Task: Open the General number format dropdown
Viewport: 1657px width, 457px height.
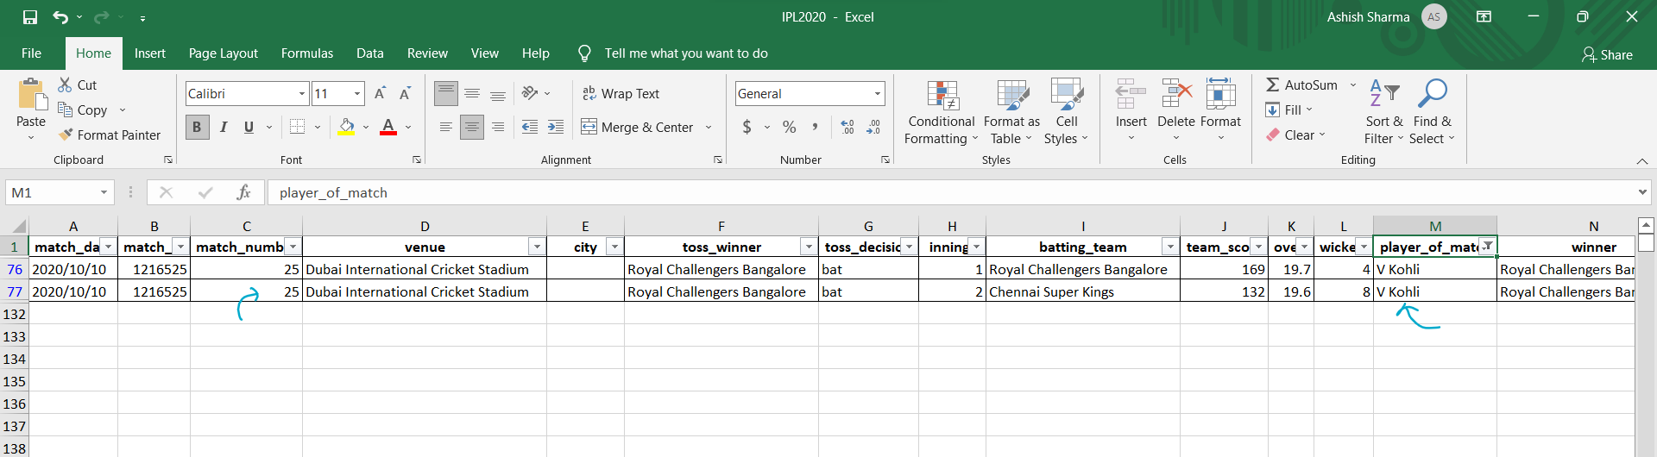Action: tap(878, 93)
